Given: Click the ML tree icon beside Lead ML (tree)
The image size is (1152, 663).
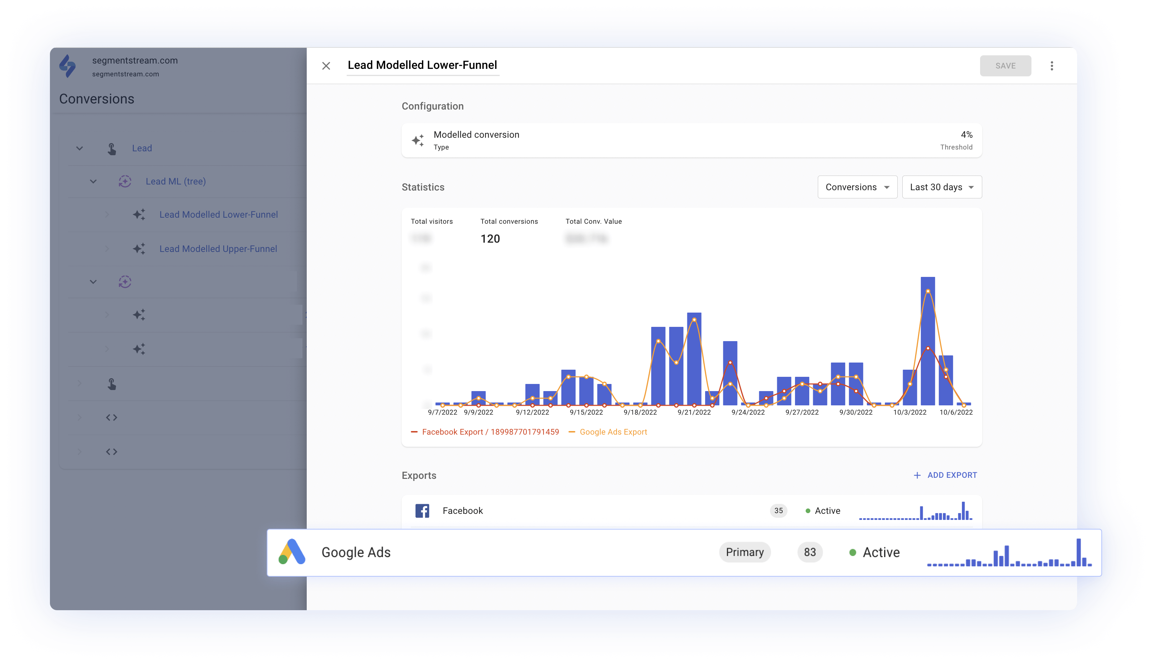Looking at the screenshot, I should point(125,181).
